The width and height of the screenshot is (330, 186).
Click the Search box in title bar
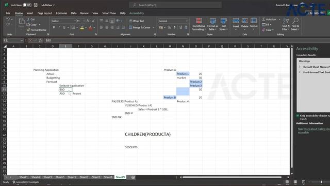point(175,5)
